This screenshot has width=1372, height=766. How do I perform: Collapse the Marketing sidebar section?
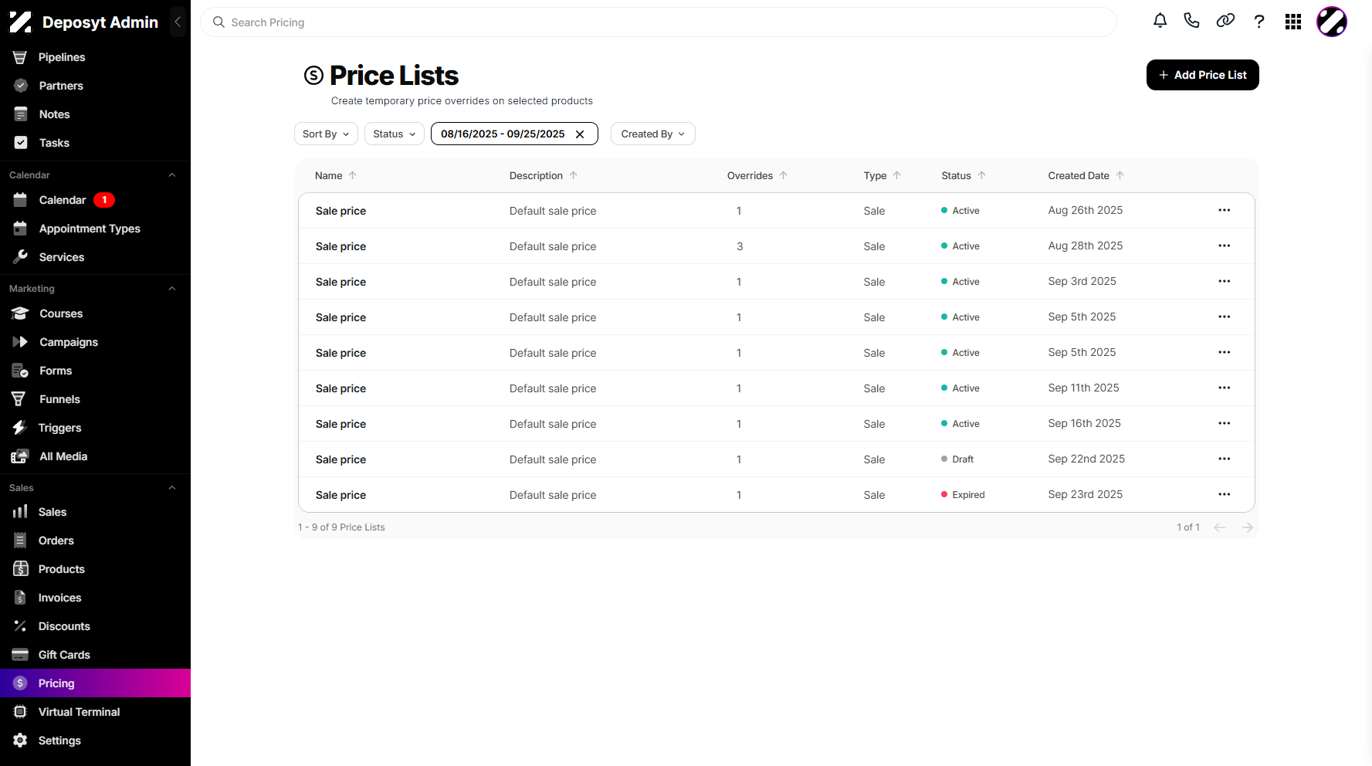pyautogui.click(x=172, y=289)
